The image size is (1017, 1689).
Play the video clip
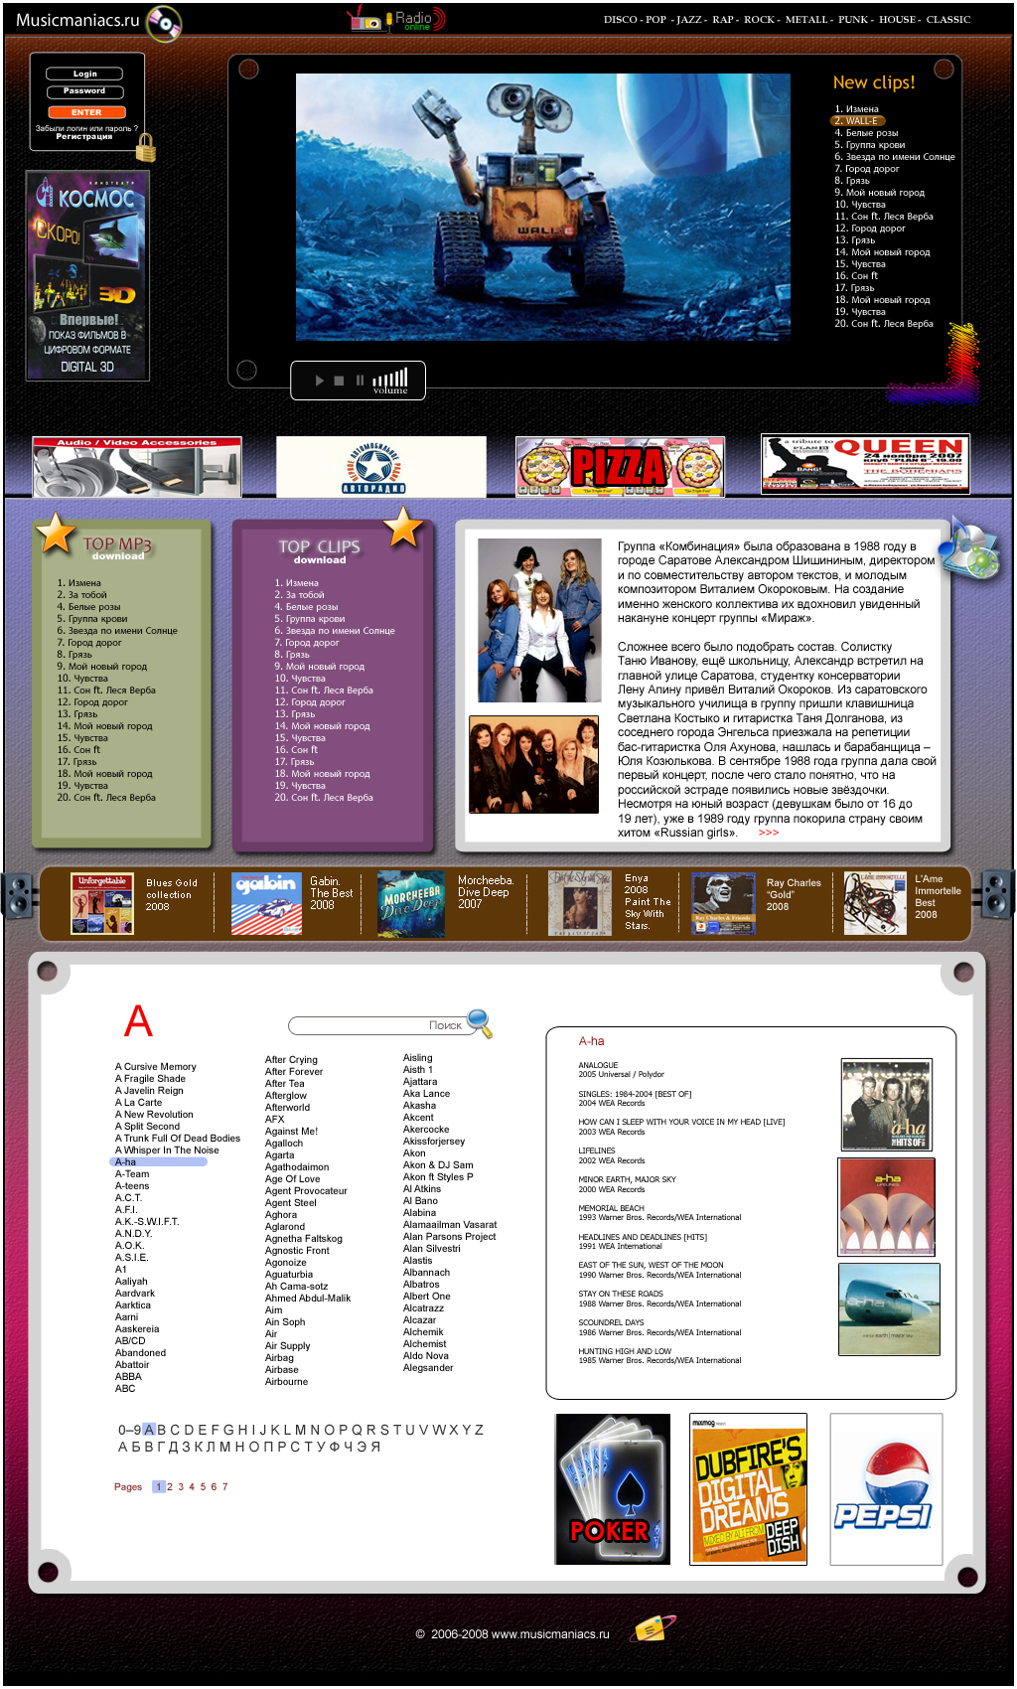(320, 381)
